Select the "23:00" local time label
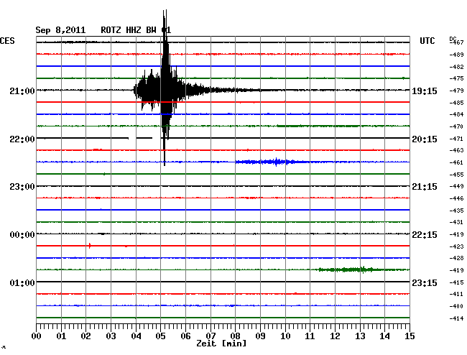 coord(22,187)
